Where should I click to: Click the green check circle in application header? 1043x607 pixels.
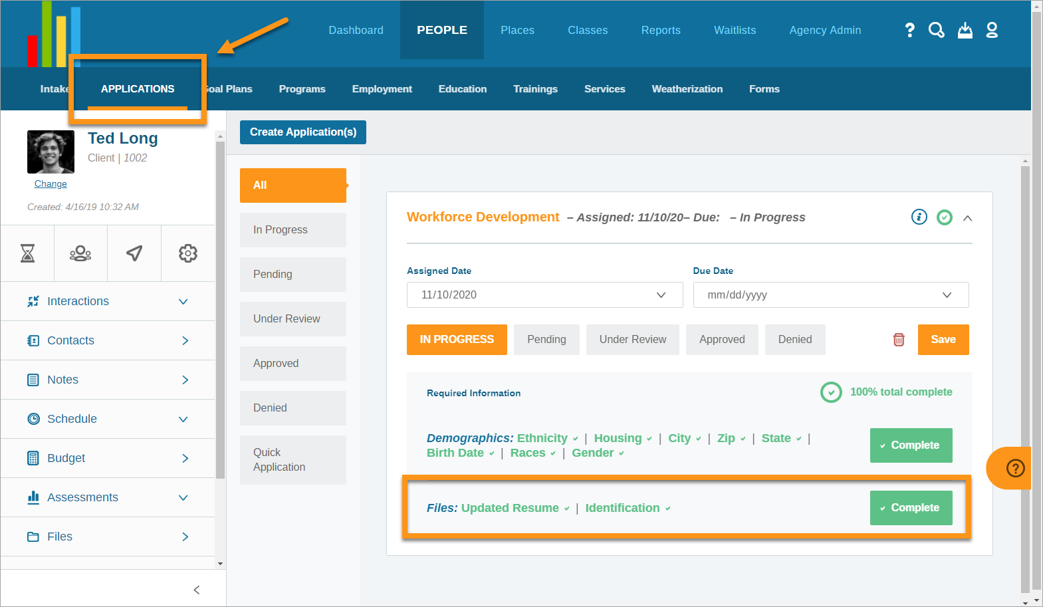(x=945, y=217)
